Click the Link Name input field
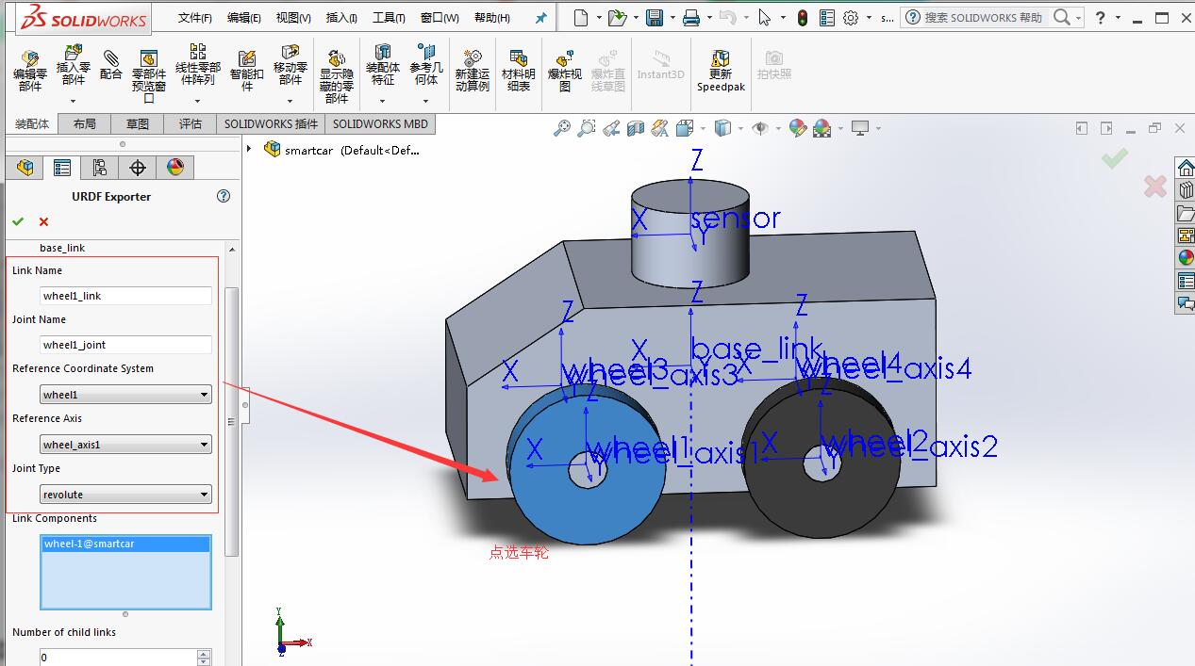 tap(125, 296)
